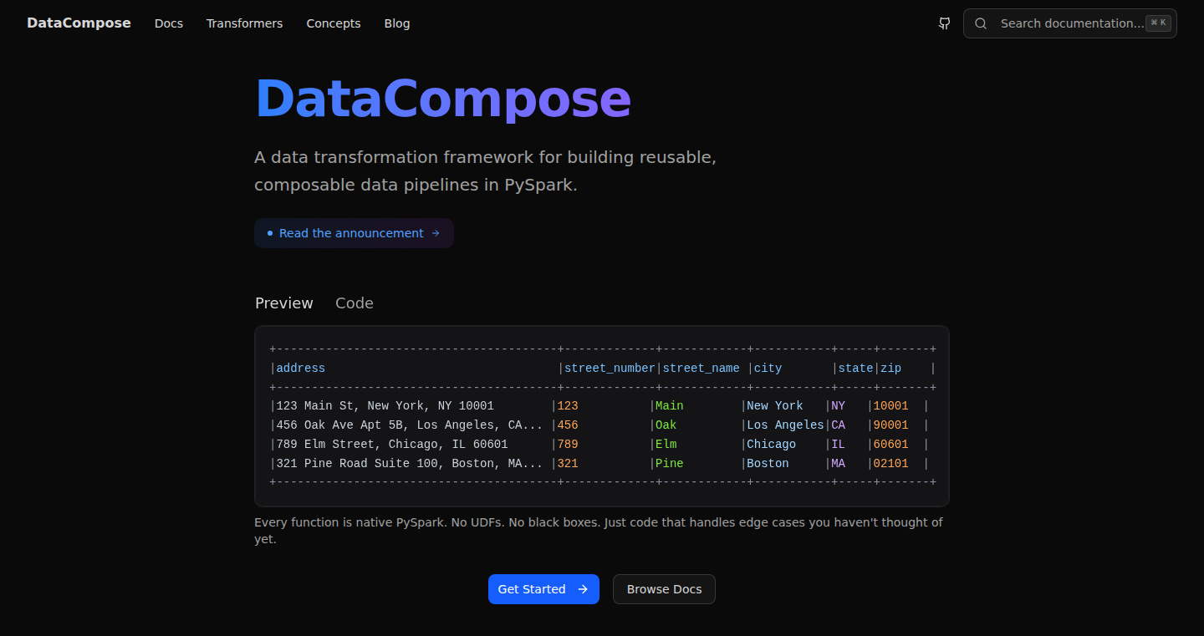Go to the Concepts page
This screenshot has width=1204, height=636.
point(334,23)
